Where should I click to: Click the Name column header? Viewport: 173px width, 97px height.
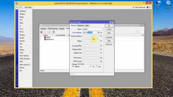point(49,35)
